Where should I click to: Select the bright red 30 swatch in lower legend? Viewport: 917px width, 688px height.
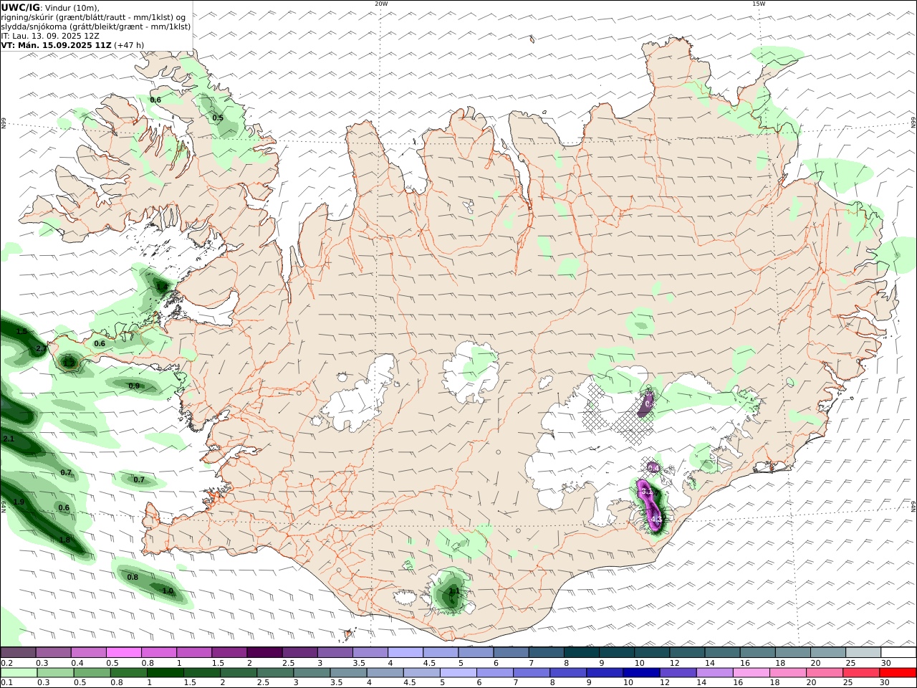[898, 673]
